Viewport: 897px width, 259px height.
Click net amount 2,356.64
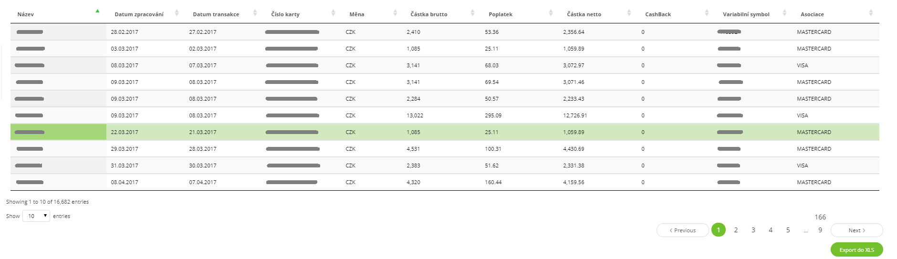[x=574, y=32]
